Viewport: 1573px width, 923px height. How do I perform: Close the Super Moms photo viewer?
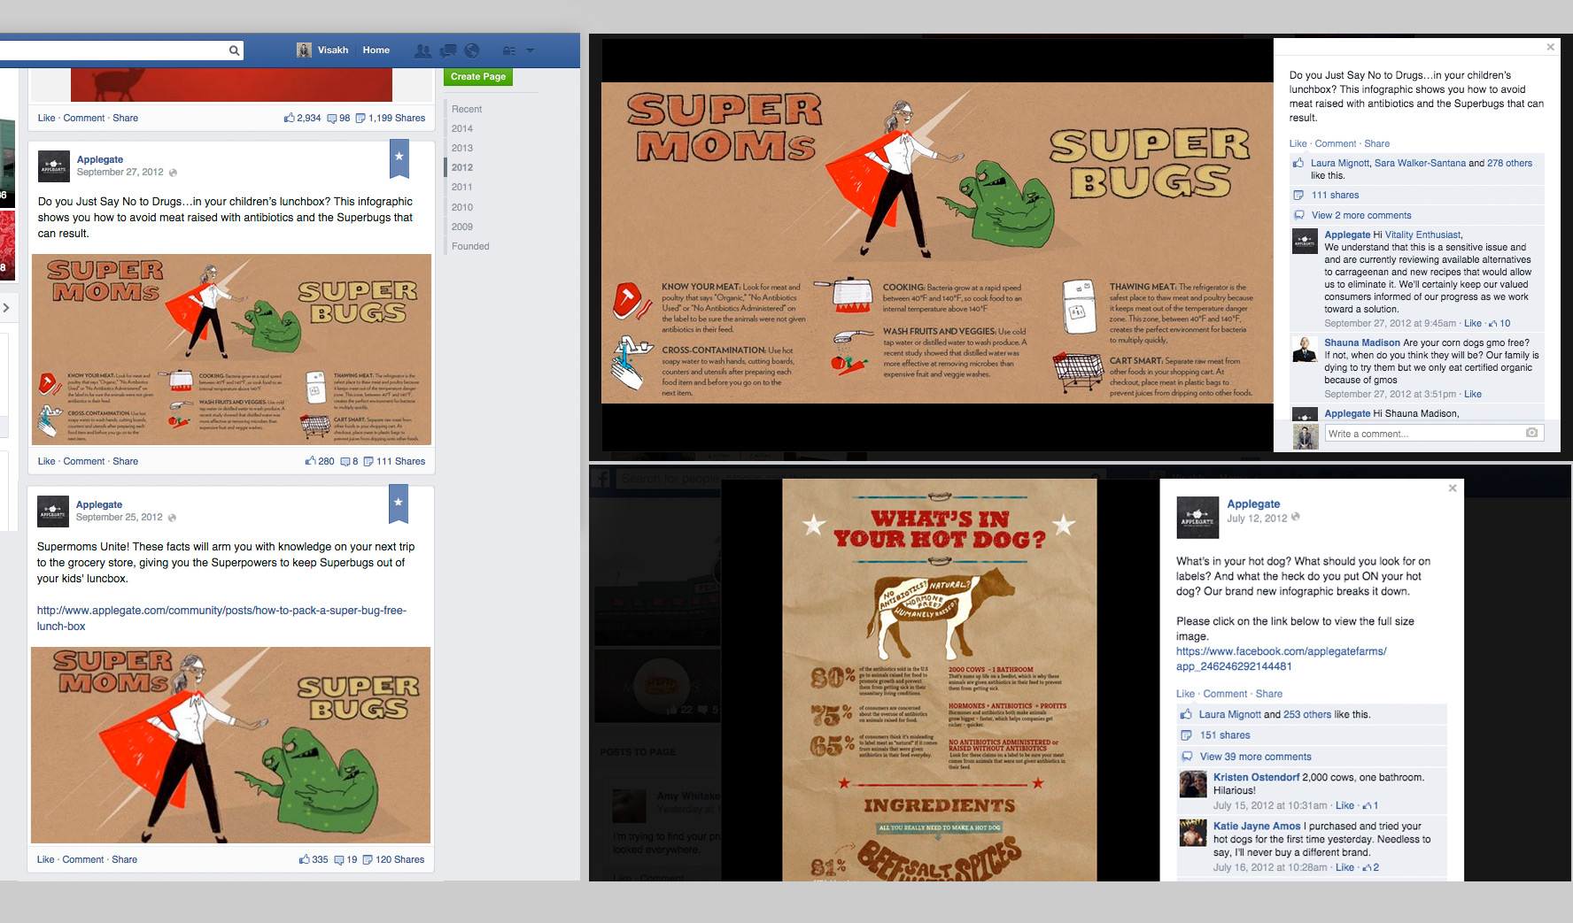[1550, 47]
